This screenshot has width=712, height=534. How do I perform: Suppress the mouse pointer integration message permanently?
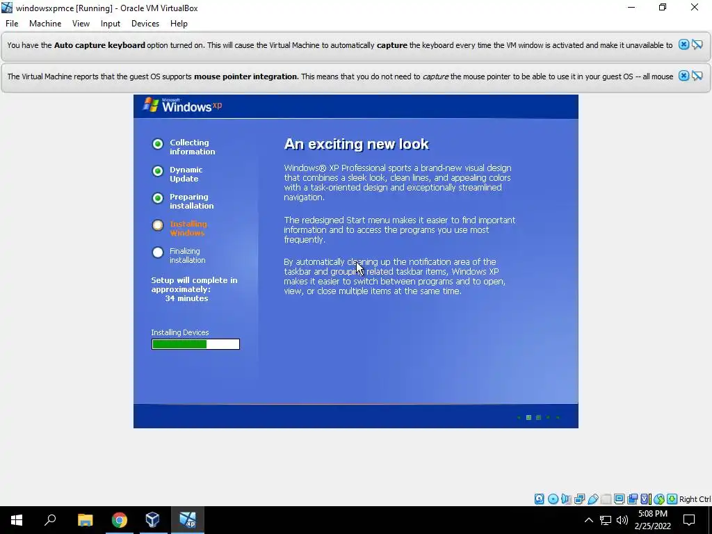point(697,76)
